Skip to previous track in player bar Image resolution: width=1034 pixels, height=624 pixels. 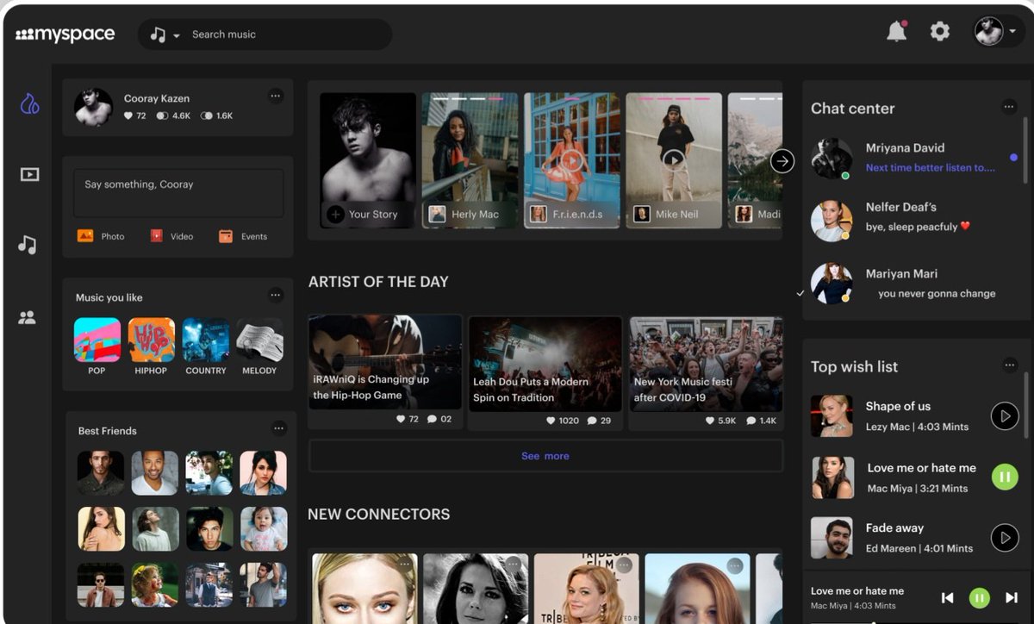coord(947,597)
